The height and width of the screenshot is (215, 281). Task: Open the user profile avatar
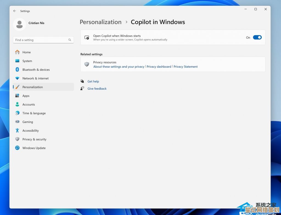point(19,24)
